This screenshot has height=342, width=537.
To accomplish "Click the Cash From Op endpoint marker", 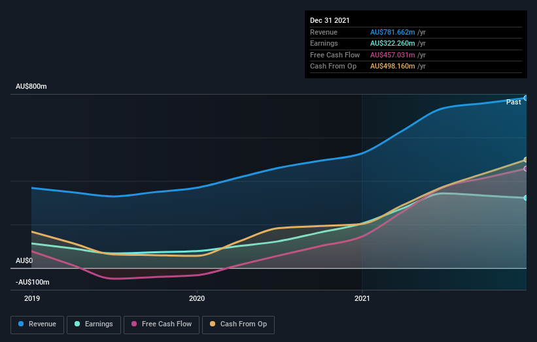I will click(x=526, y=159).
